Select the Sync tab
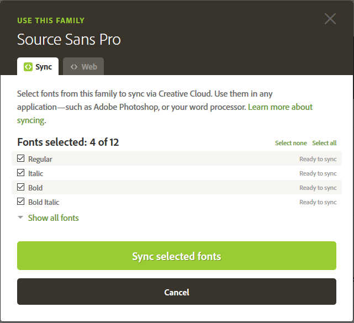 38,66
